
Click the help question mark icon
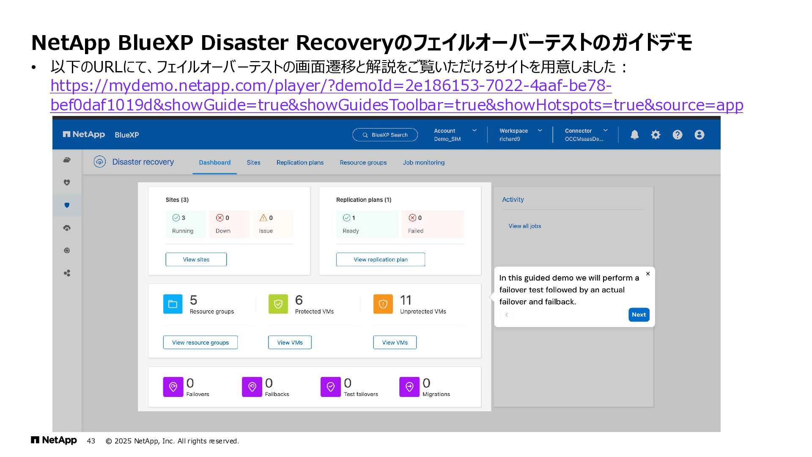677,135
